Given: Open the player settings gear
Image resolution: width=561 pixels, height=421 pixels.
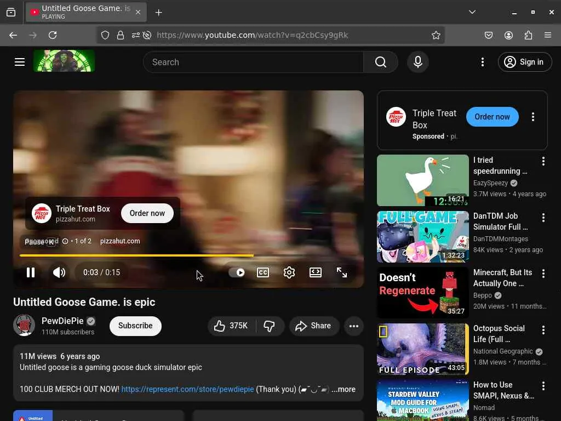Looking at the screenshot, I should click(x=289, y=273).
